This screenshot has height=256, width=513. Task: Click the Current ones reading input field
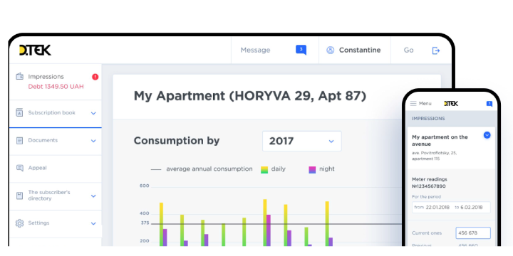(x=473, y=233)
